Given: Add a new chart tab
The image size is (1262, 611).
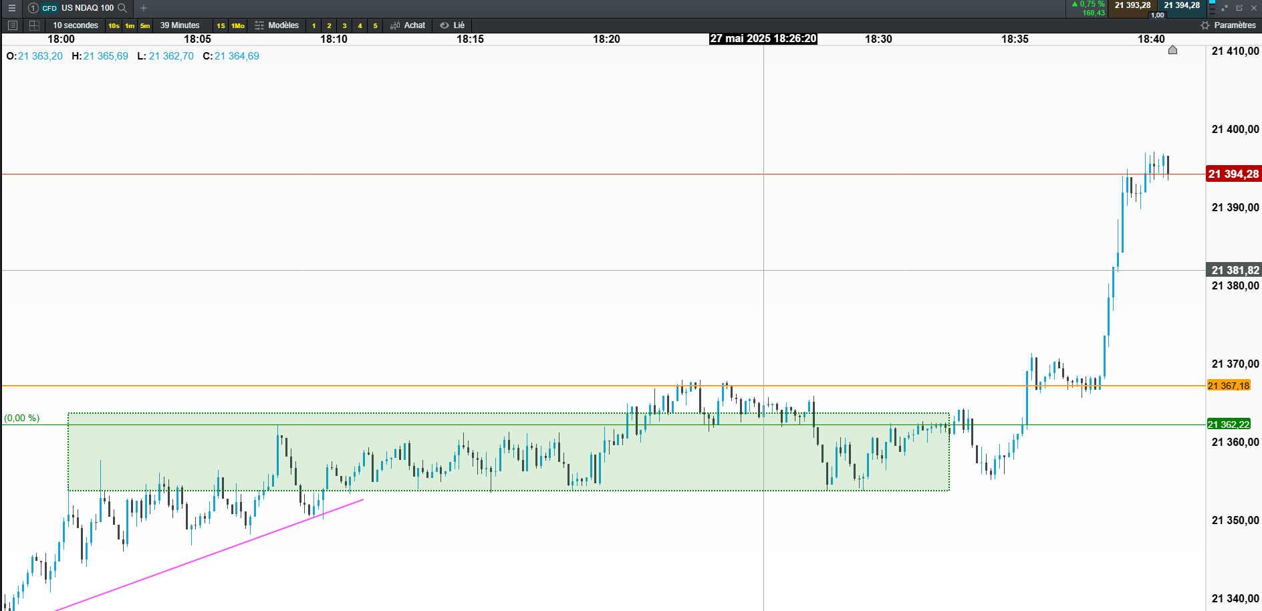Looking at the screenshot, I should (x=144, y=8).
